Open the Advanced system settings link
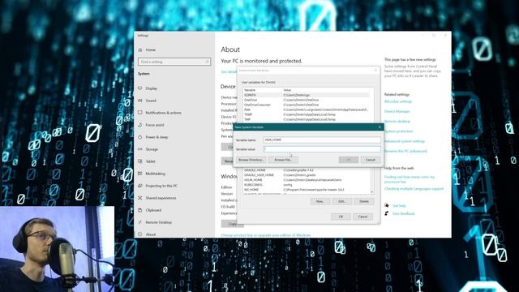The image size is (519, 292). pos(405,141)
